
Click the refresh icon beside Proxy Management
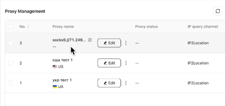coord(218,11)
